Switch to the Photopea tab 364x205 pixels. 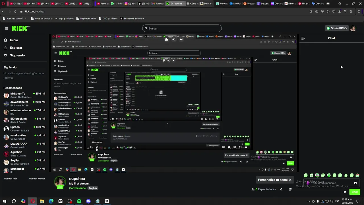pyautogui.click(x=222, y=4)
